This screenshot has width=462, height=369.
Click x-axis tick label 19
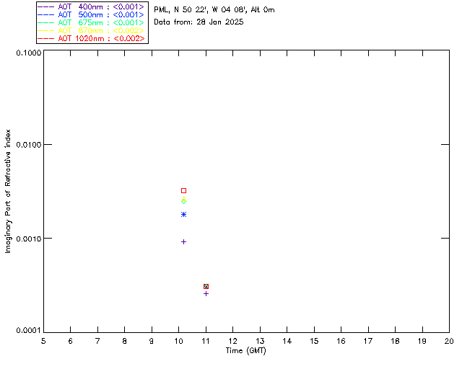coord(422,341)
